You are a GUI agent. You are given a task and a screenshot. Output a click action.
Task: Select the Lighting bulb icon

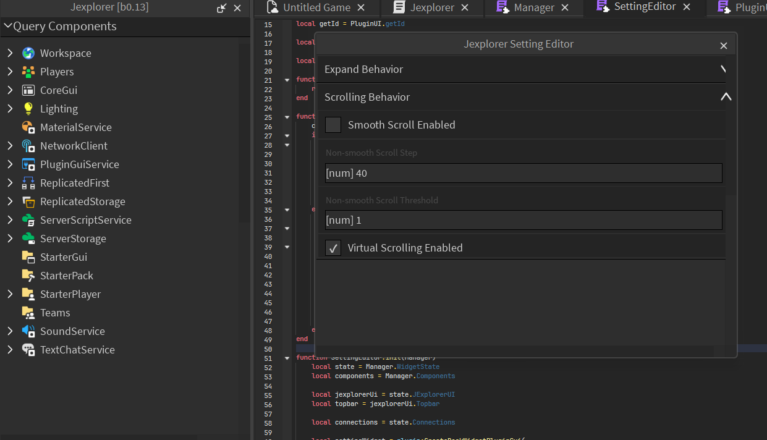click(28, 109)
